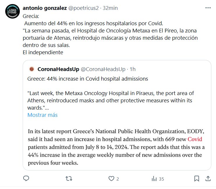This screenshot has height=189, width=216.
Task: Open the quoted tweet headline text
Action: [88, 79]
